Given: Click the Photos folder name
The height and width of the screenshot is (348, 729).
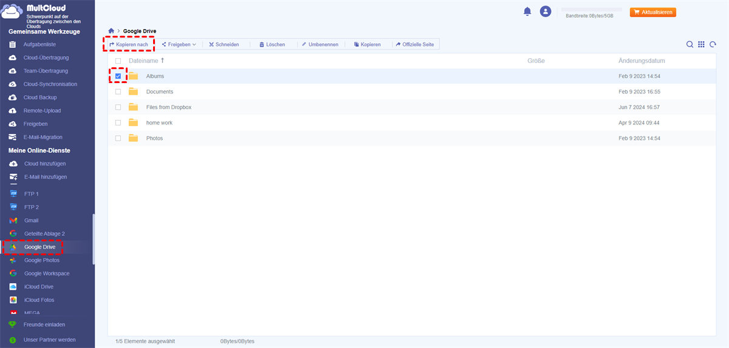Looking at the screenshot, I should click(x=154, y=138).
